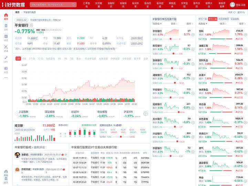The height and width of the screenshot is (186, 248).
Task: Click the search magnifier icon
Action: click(73, 4)
